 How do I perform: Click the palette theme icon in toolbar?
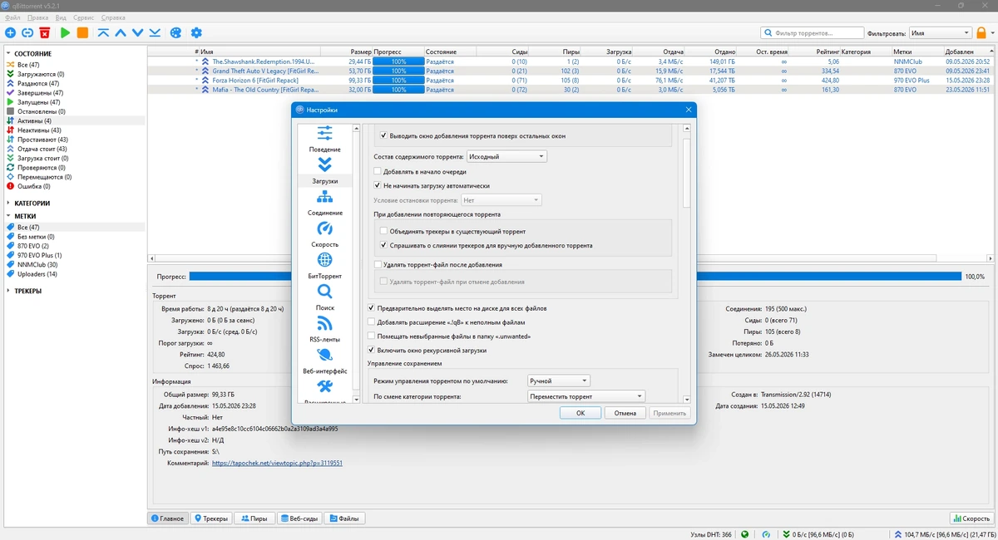coord(175,32)
